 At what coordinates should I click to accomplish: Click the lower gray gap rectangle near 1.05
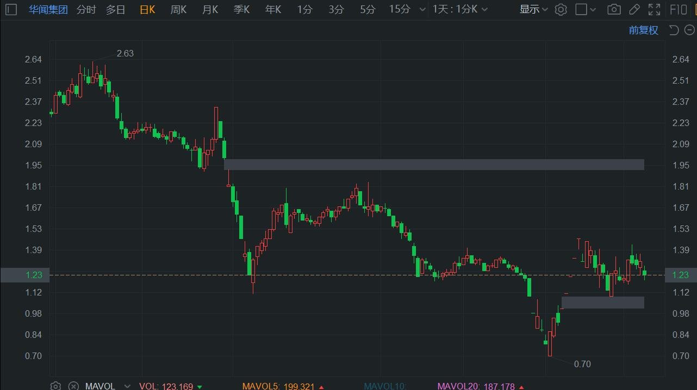pyautogui.click(x=603, y=303)
